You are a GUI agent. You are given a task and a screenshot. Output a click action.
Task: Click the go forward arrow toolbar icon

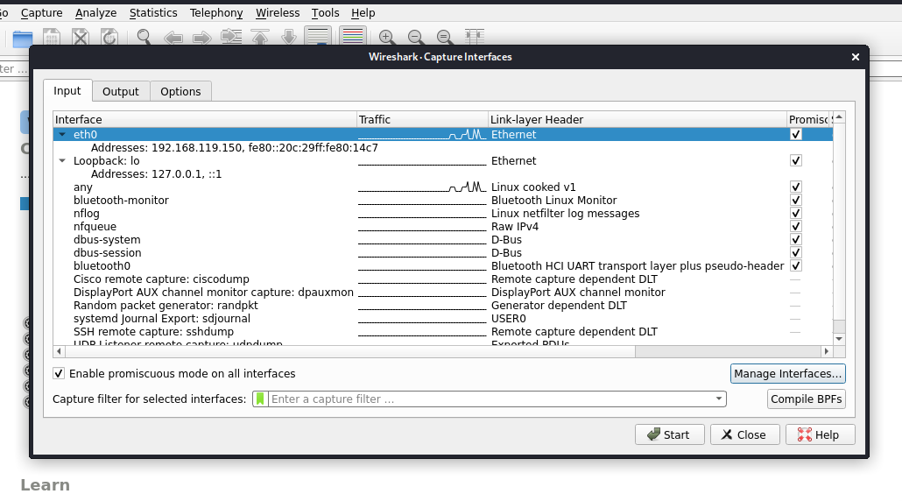tap(202, 38)
